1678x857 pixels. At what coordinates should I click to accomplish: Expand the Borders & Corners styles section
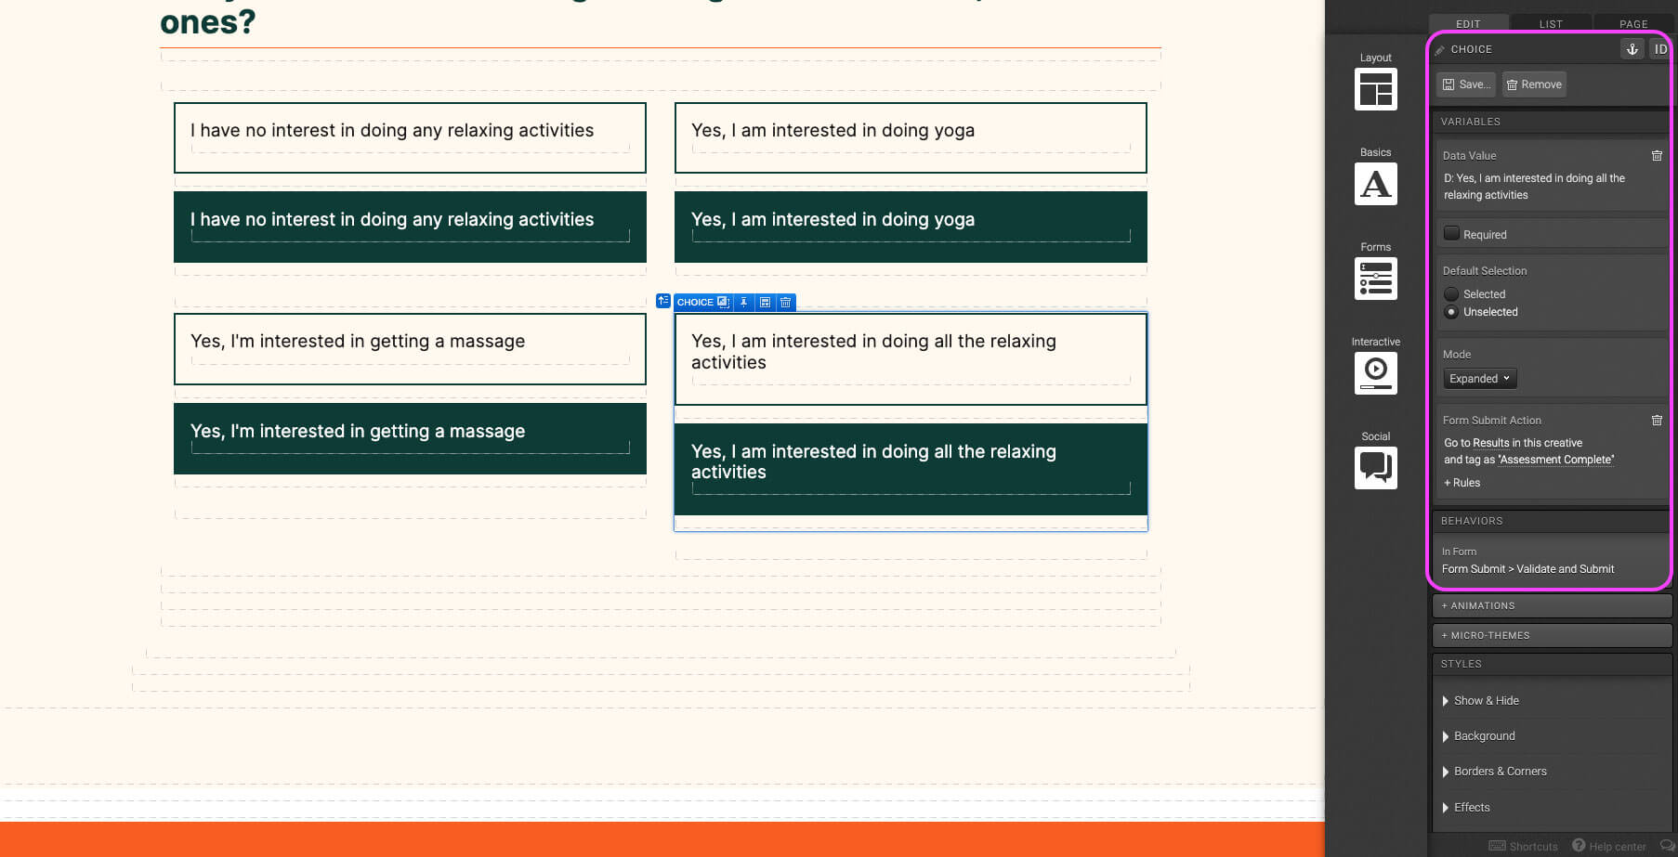click(x=1500, y=772)
